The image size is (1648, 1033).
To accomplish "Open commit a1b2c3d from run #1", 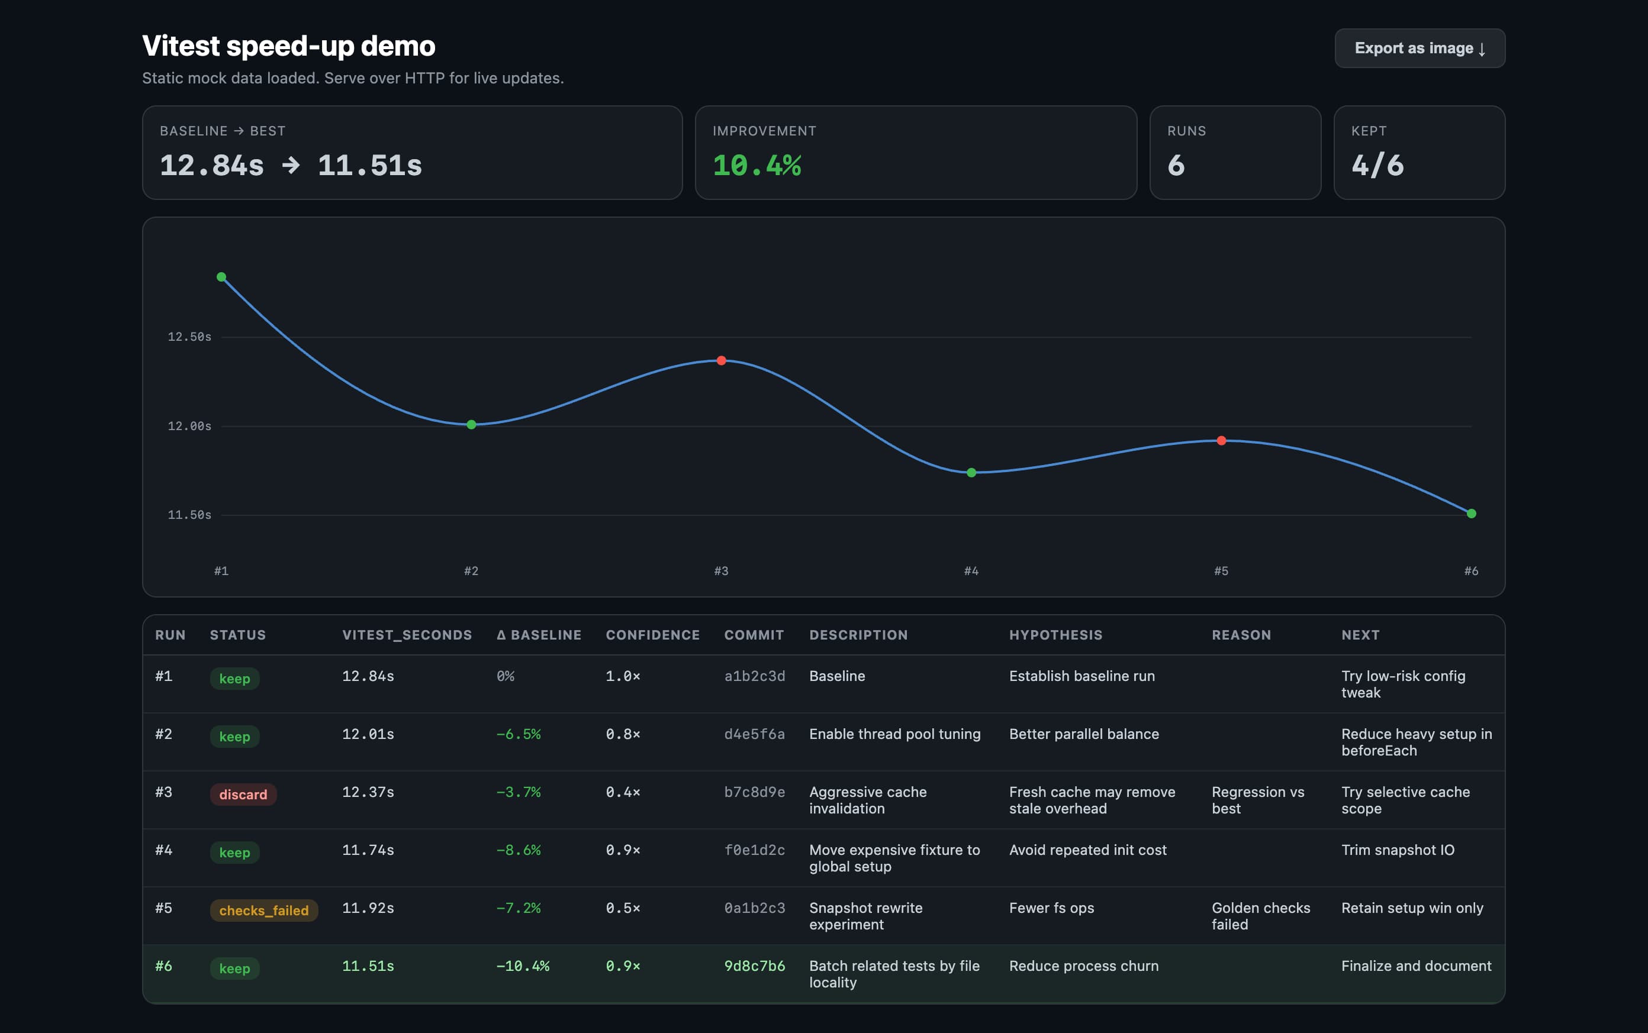I will [x=754, y=676].
